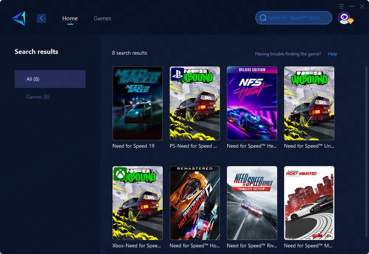The height and width of the screenshot is (254, 369).
Task: Switch to the Games tab
Action: click(102, 18)
